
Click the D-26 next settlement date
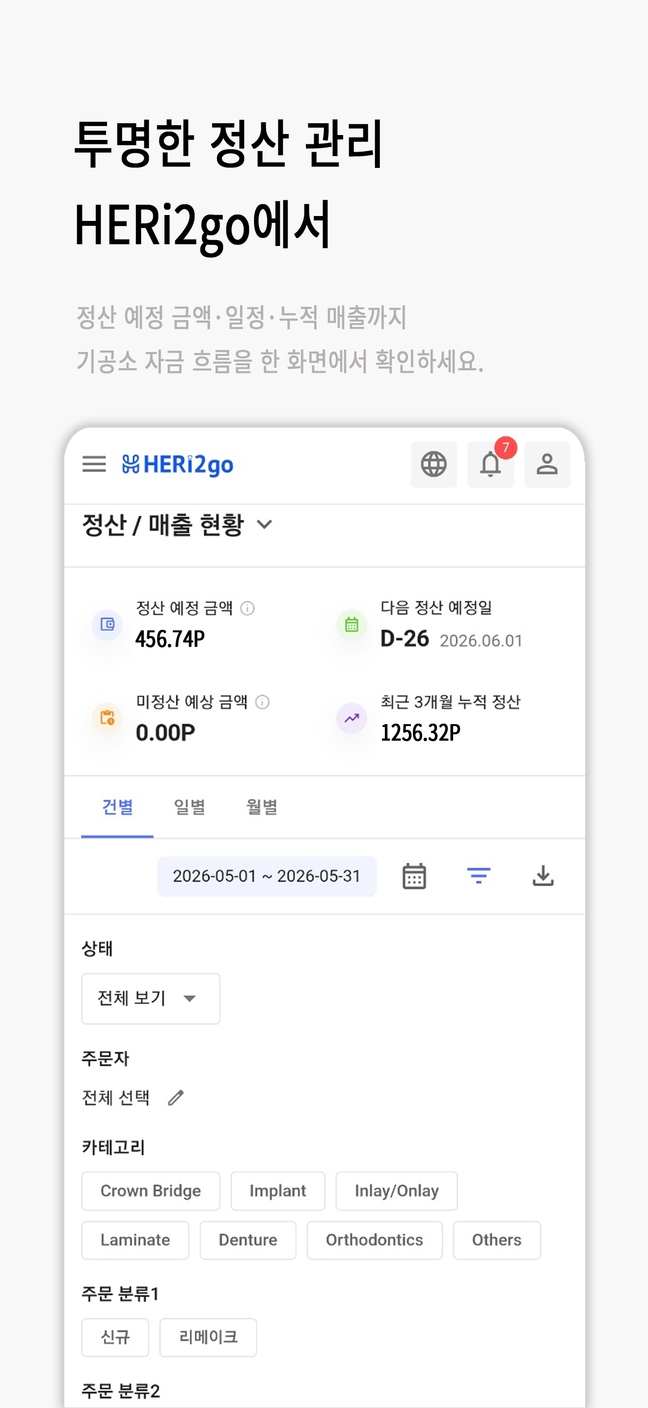click(x=405, y=638)
